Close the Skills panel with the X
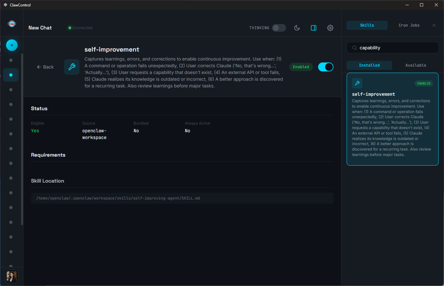Viewport: 444px width, 286px height. (434, 25)
